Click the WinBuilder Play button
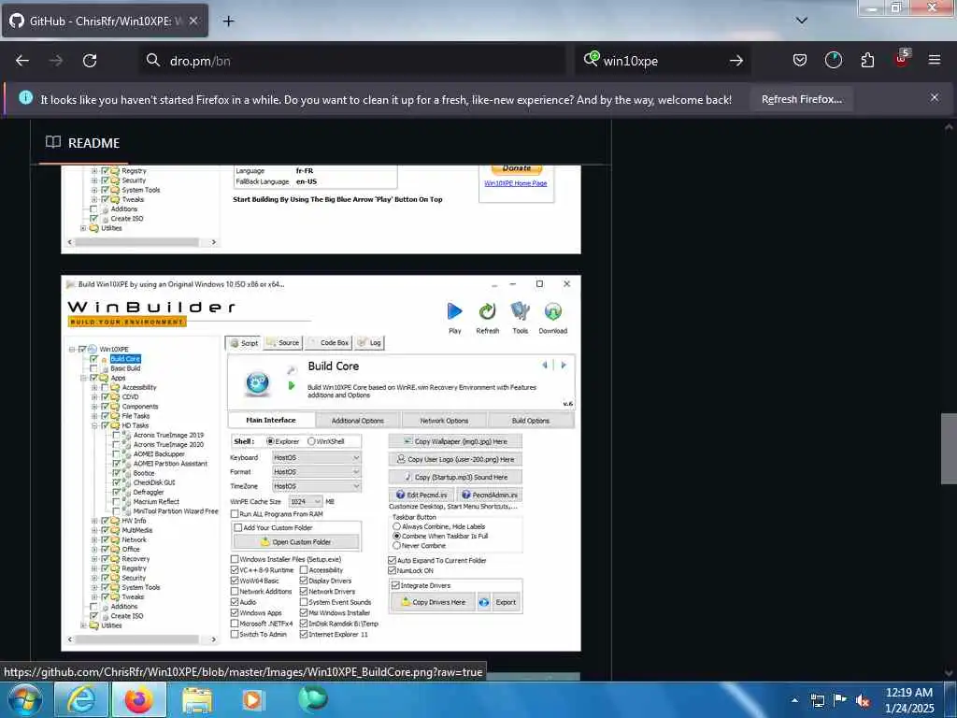The width and height of the screenshot is (957, 718). (x=455, y=317)
